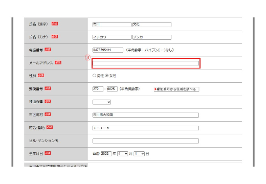Click the 氏名（漢字） label text
Screen dimensions: 266x184
38,24
